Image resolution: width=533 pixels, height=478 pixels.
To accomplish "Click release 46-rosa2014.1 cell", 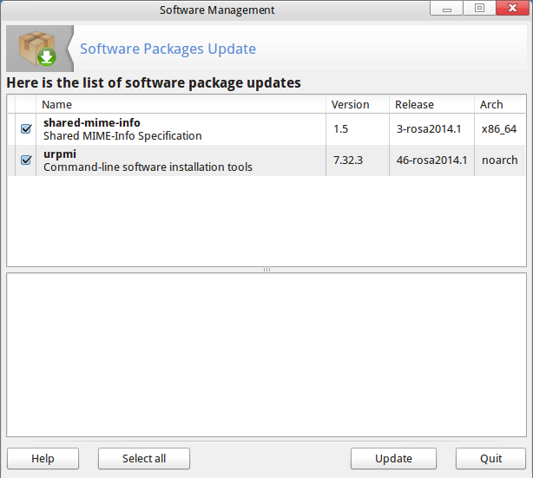I will 431,160.
